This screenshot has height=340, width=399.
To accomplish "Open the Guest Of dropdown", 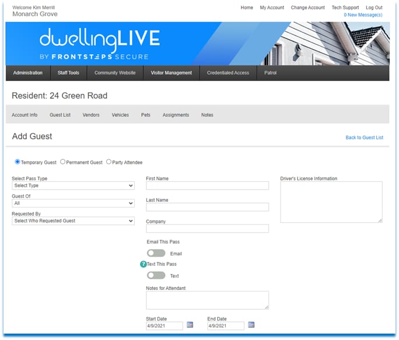I will 73,203.
